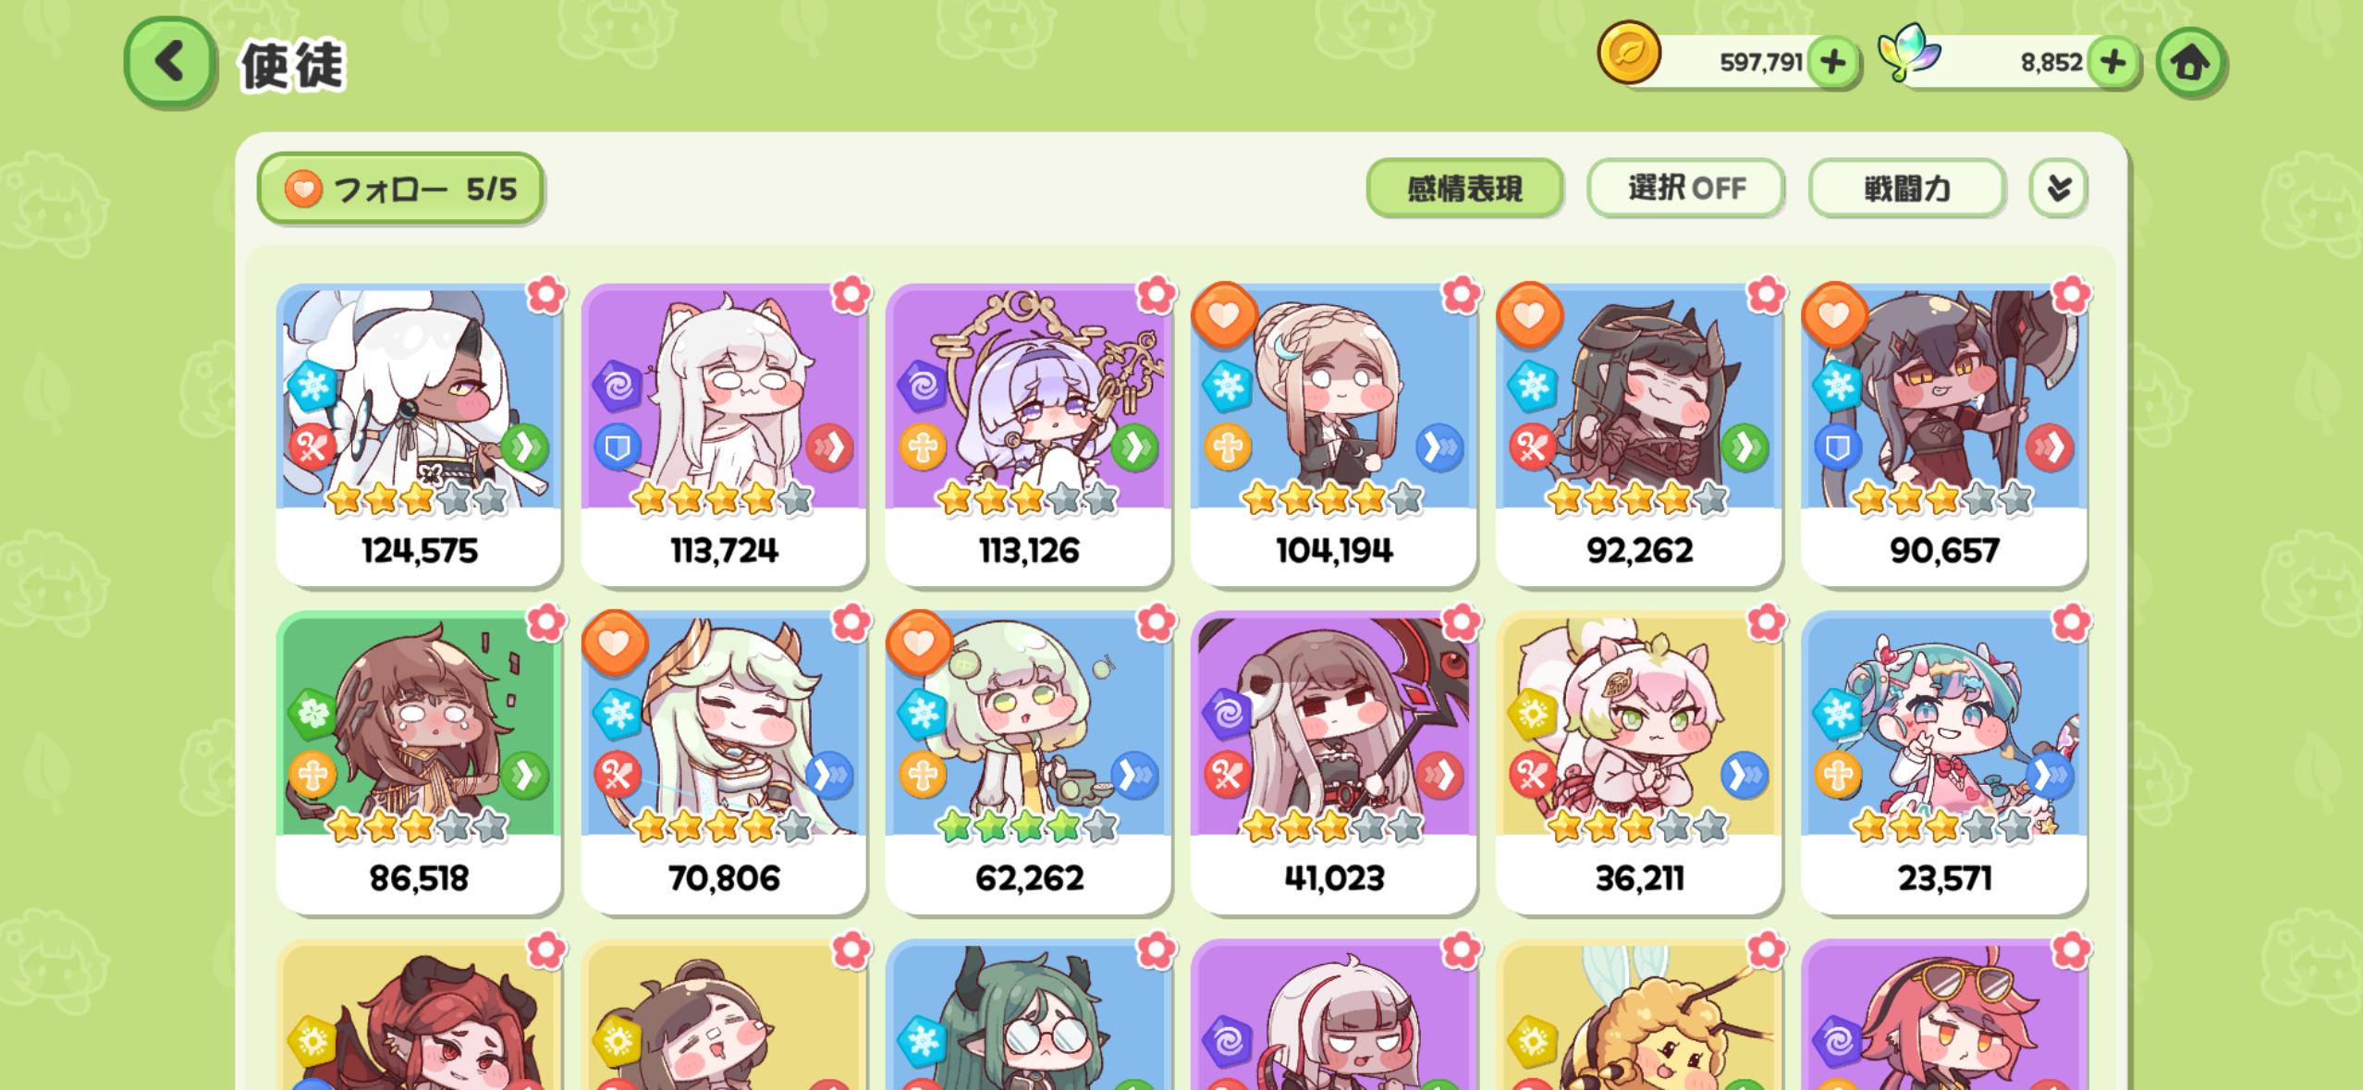This screenshot has width=2363, height=1090.
Task: Click the rainbow butterfly crystal icon
Action: [x=1910, y=53]
